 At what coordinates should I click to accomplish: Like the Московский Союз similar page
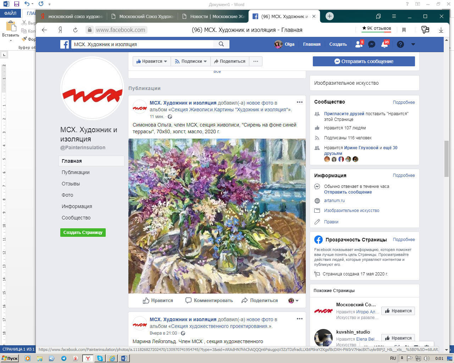[x=398, y=311]
